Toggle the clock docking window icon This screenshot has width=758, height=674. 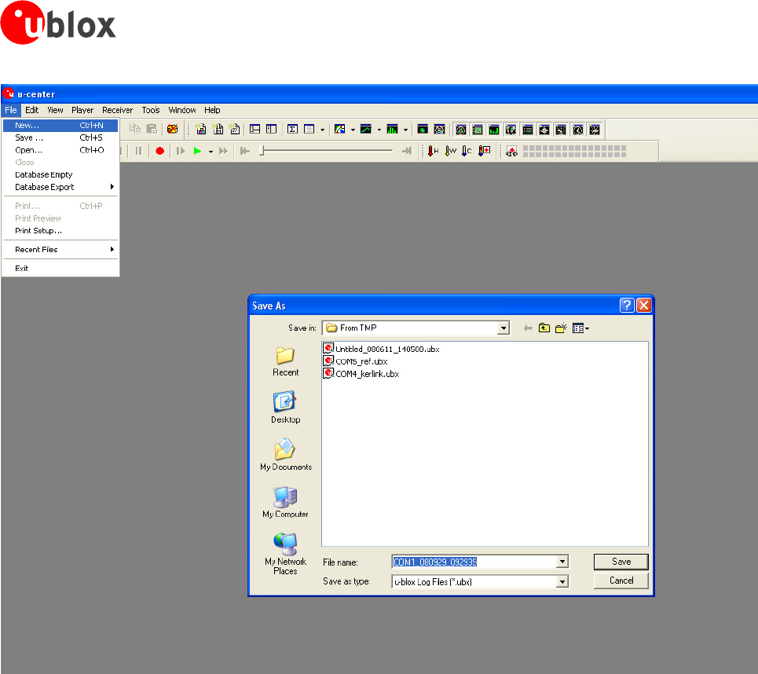point(578,130)
